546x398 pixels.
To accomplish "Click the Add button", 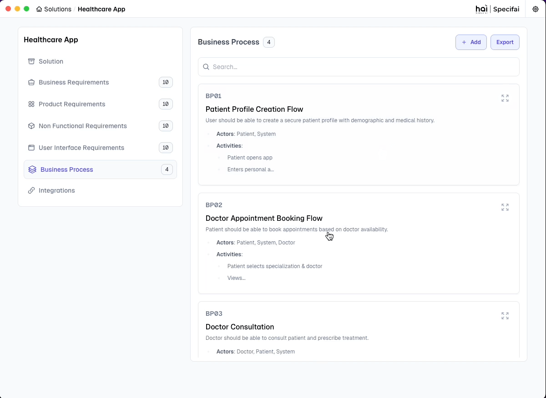I will point(471,42).
